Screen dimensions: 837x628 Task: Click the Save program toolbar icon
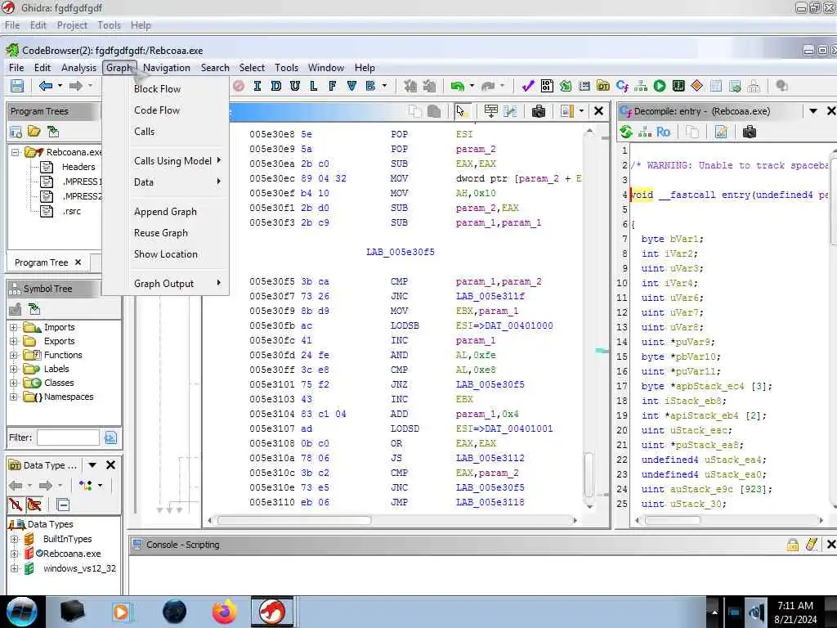17,86
